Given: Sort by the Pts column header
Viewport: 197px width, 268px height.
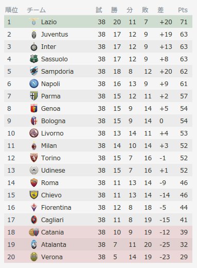Looking at the screenshot, I should click(x=183, y=10).
